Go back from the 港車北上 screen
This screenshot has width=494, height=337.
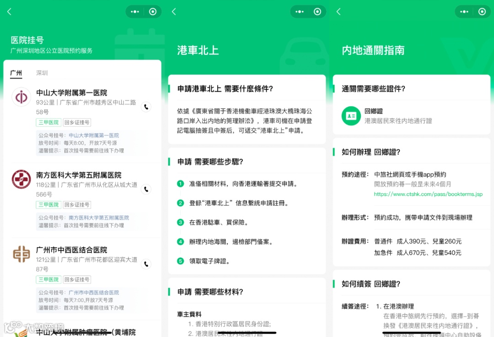(x=174, y=11)
